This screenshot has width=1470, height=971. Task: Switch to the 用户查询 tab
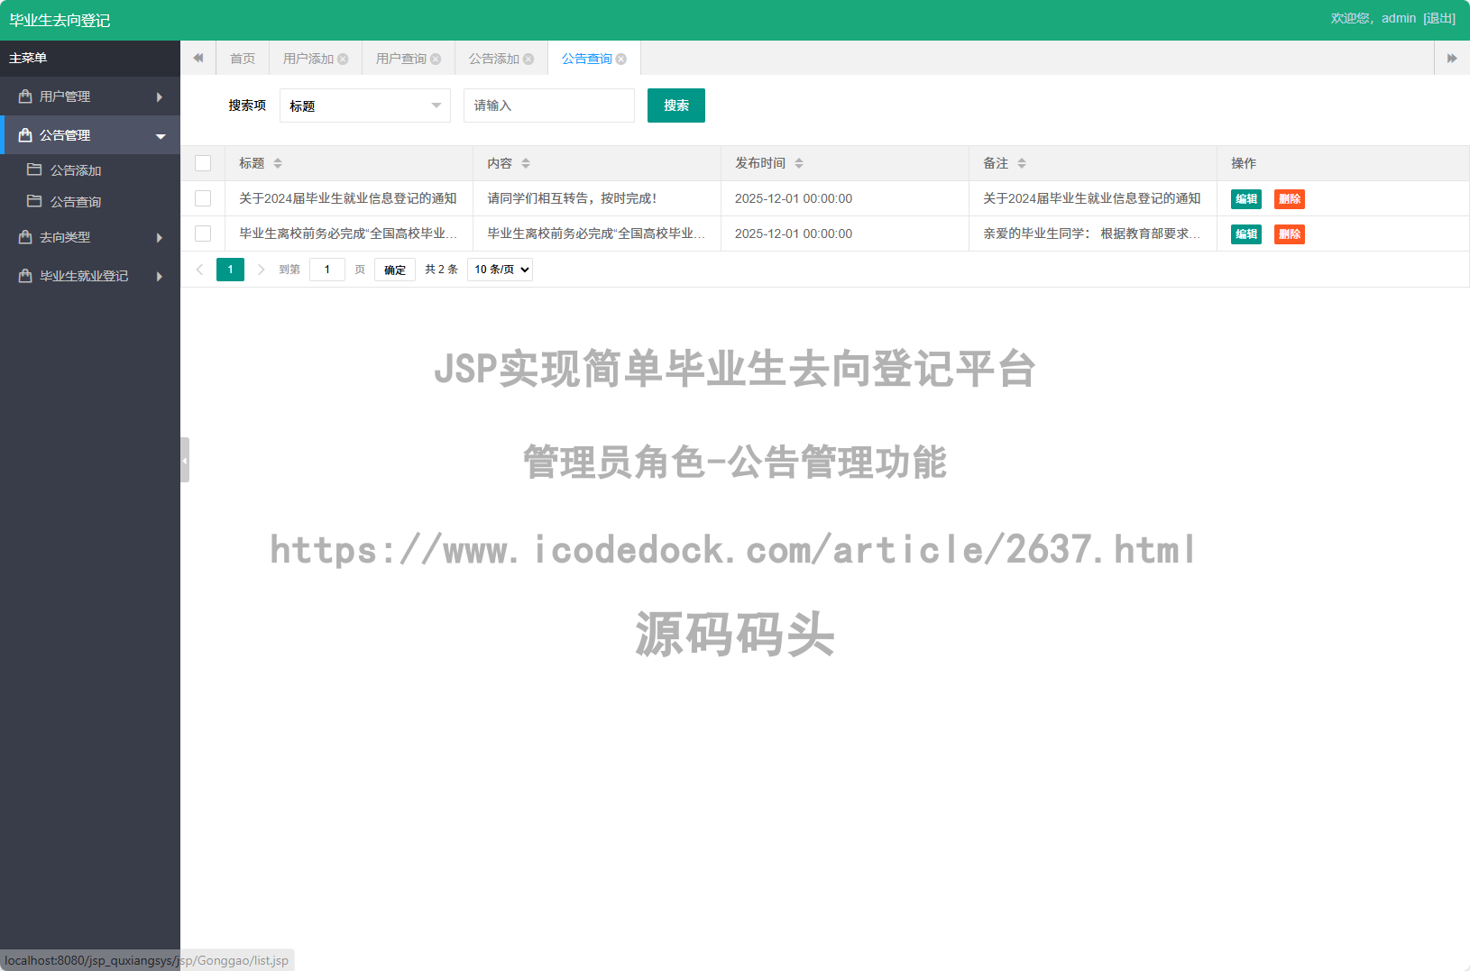click(x=401, y=58)
